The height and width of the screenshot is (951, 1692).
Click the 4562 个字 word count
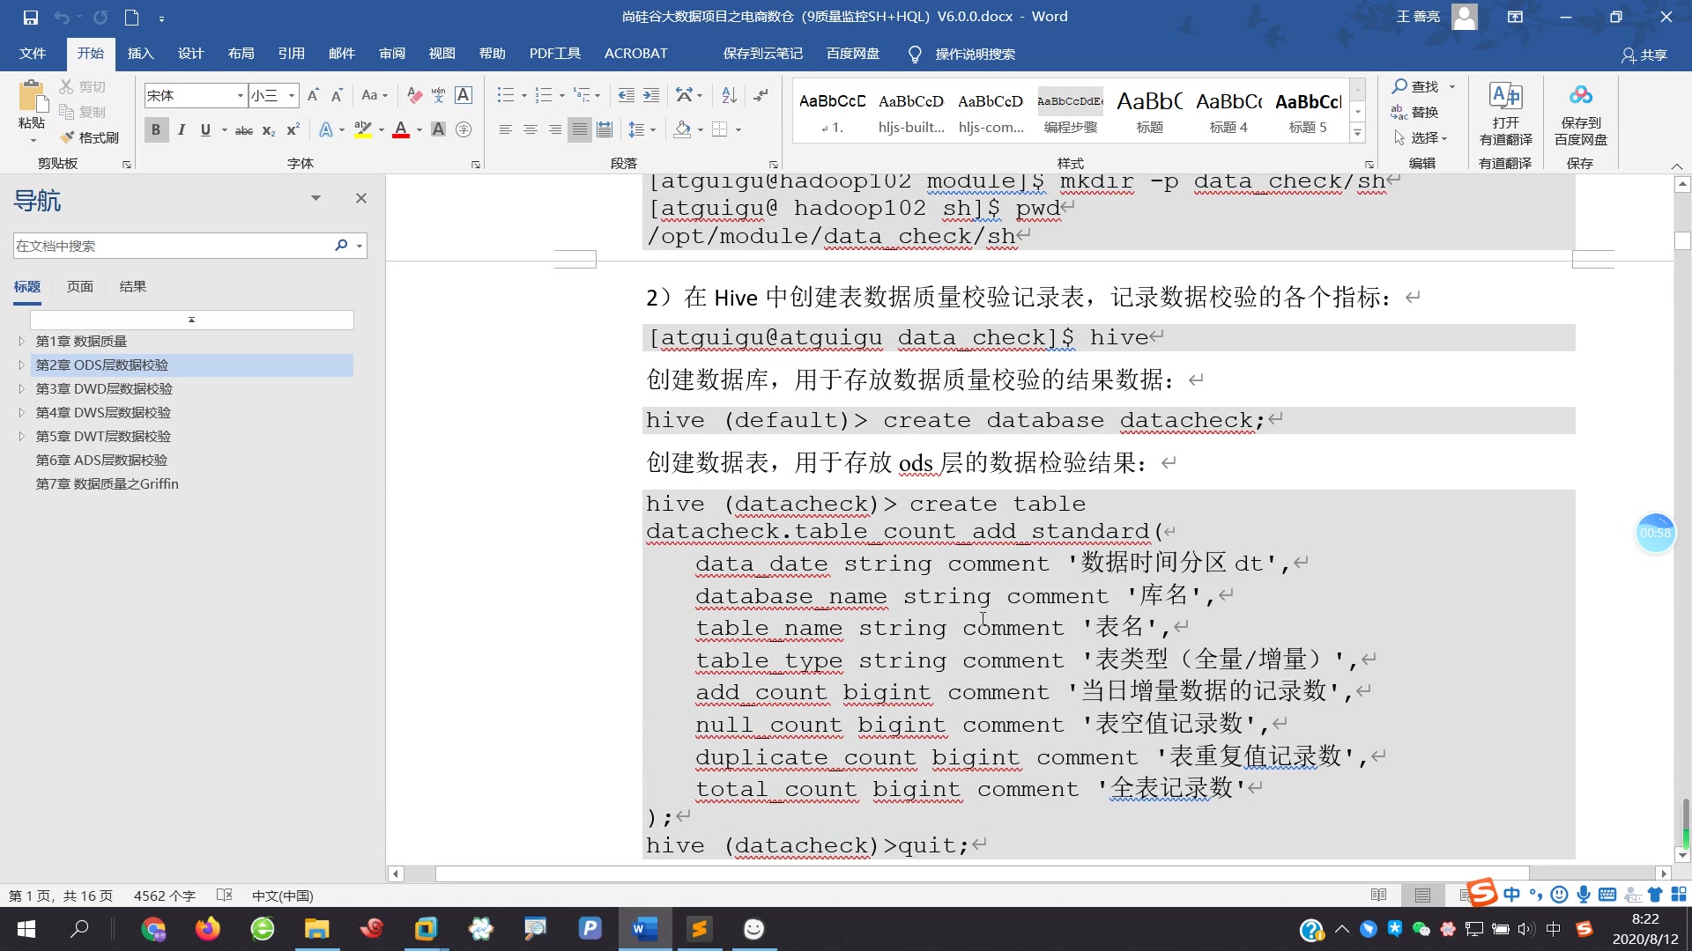164,896
